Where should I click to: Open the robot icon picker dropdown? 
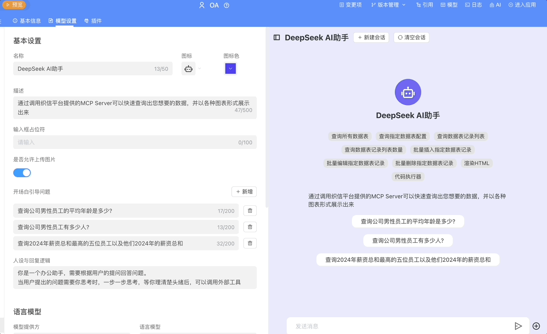[192, 69]
